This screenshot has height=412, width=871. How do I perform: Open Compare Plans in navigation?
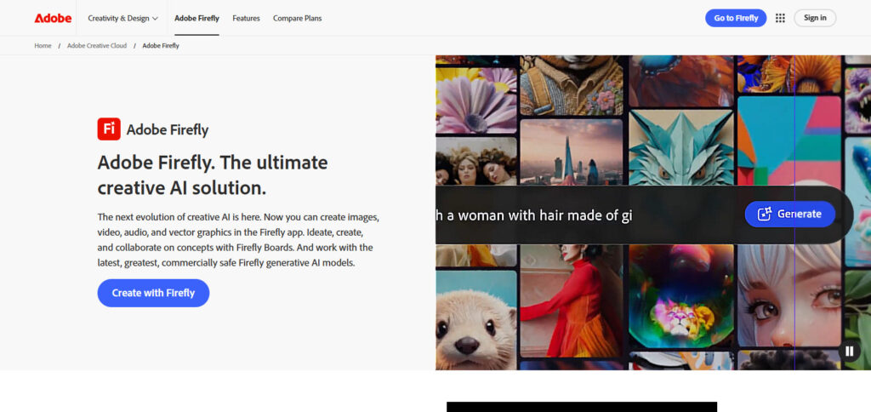297,19
